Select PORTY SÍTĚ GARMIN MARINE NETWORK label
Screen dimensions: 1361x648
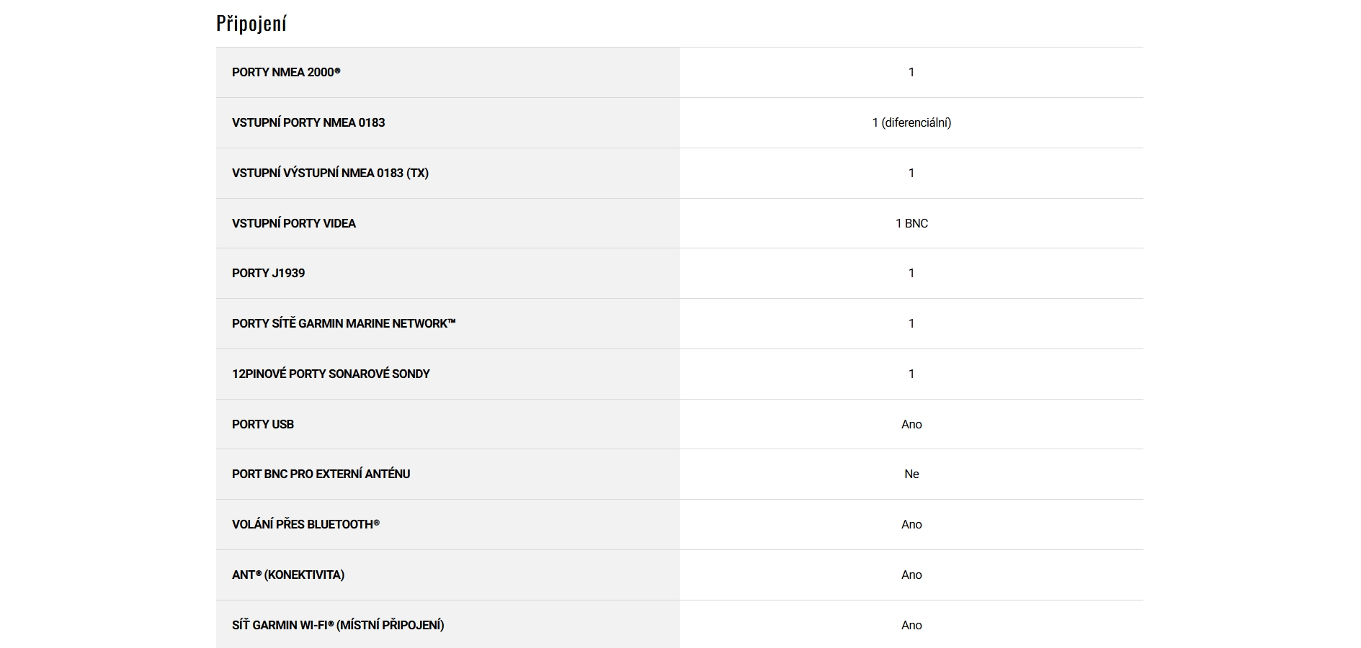pyautogui.click(x=344, y=323)
